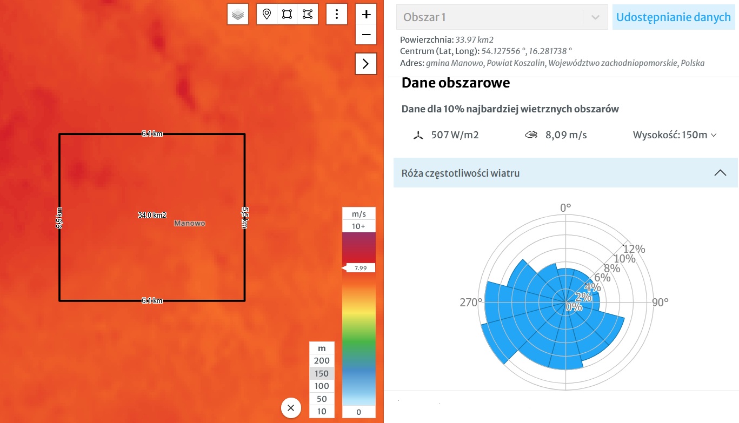Select 100 m height option
This screenshot has width=739, height=423.
click(322, 386)
